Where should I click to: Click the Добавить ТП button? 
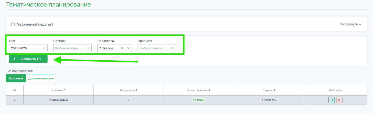pos(28,59)
